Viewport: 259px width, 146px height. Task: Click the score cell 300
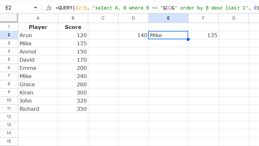73,93
